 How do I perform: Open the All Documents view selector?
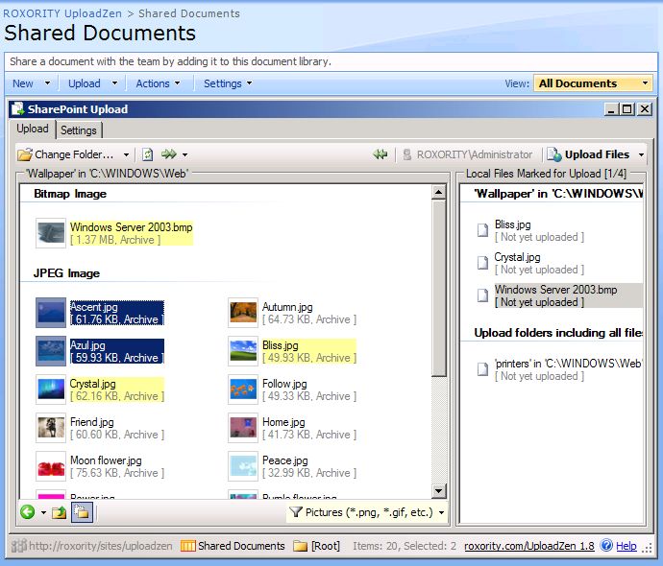pyautogui.click(x=593, y=83)
